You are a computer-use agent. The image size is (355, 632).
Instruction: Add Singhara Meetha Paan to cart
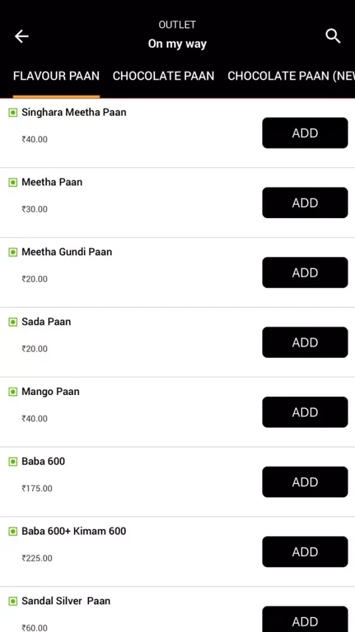[305, 133]
